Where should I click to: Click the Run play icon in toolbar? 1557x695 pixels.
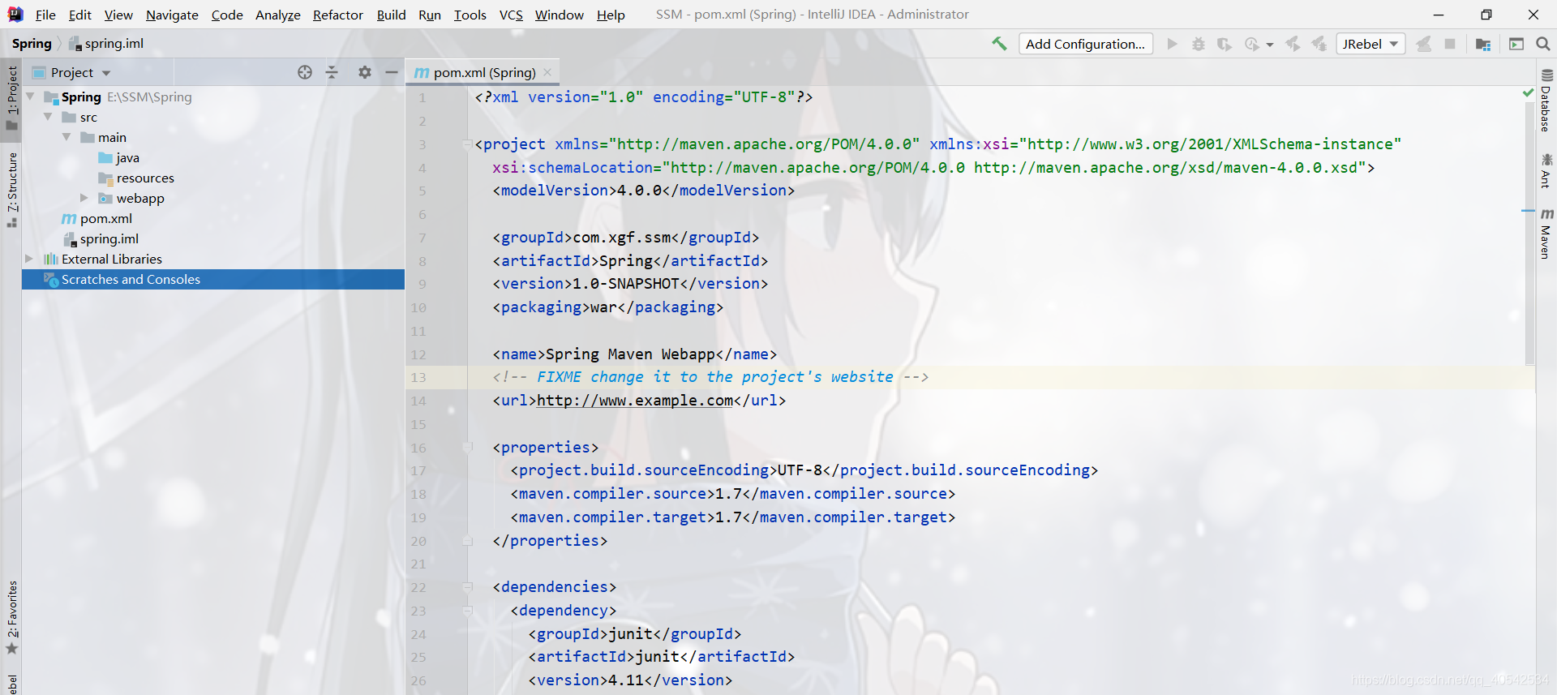click(x=1172, y=44)
